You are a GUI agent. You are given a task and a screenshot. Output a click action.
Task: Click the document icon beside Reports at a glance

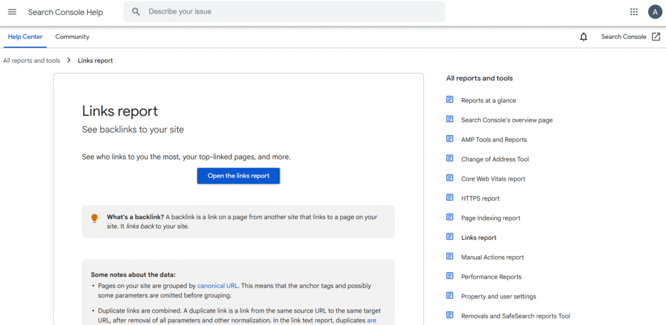click(x=450, y=99)
